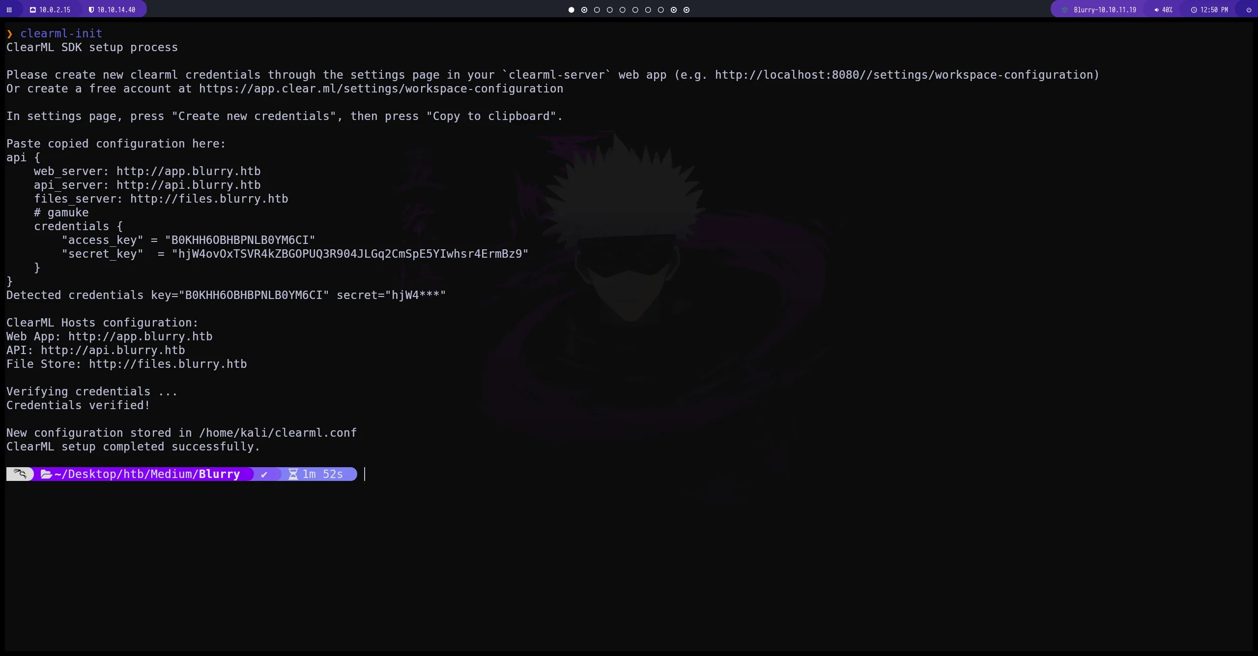This screenshot has height=656, width=1258.
Task: Open the app.clear.ml workspace-configuration URL
Action: [381, 89]
